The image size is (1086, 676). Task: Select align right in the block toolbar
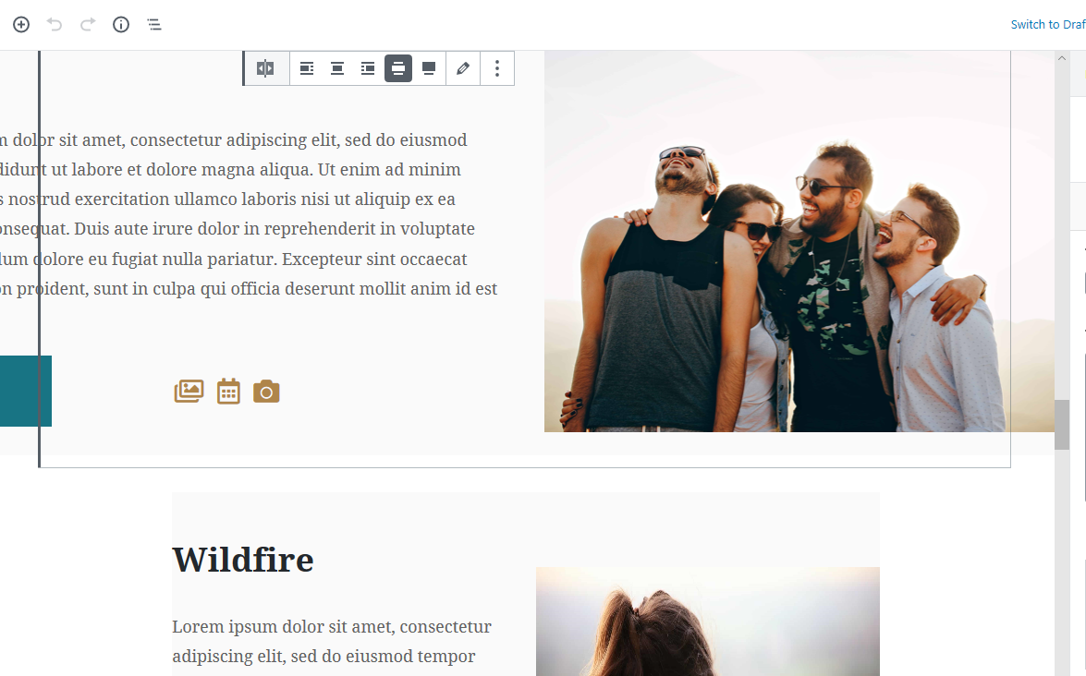(x=368, y=68)
